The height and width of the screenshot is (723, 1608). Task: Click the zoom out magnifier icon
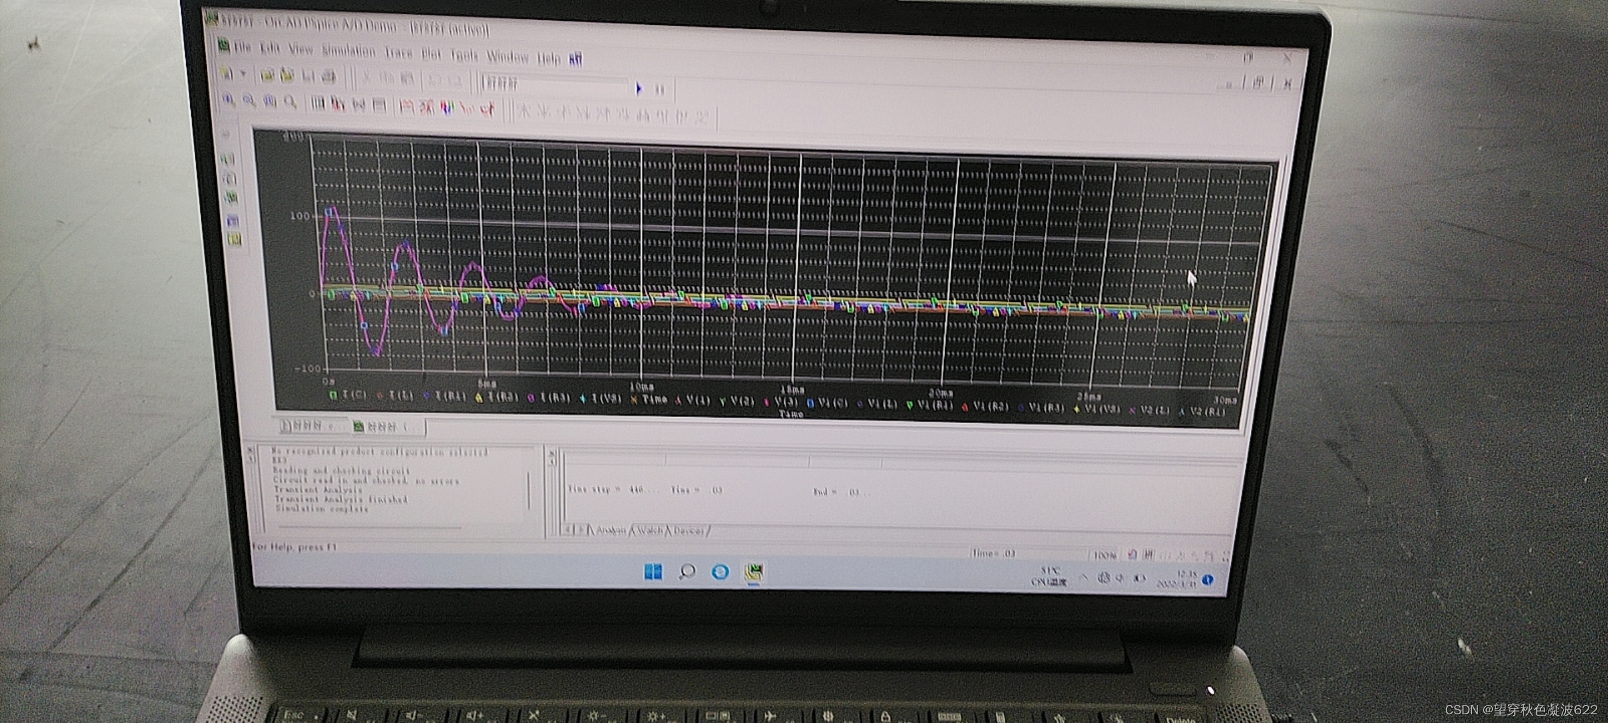249,101
